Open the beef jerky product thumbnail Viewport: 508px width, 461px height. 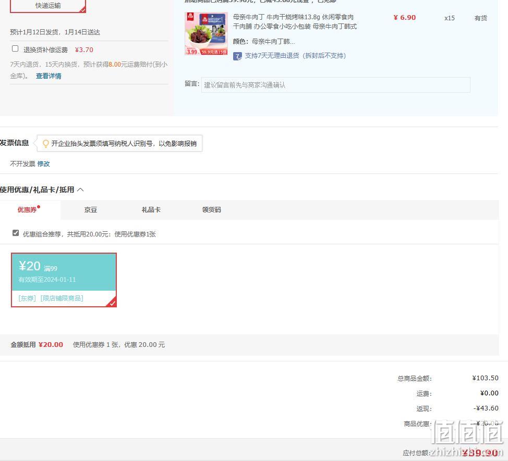tap(206, 34)
